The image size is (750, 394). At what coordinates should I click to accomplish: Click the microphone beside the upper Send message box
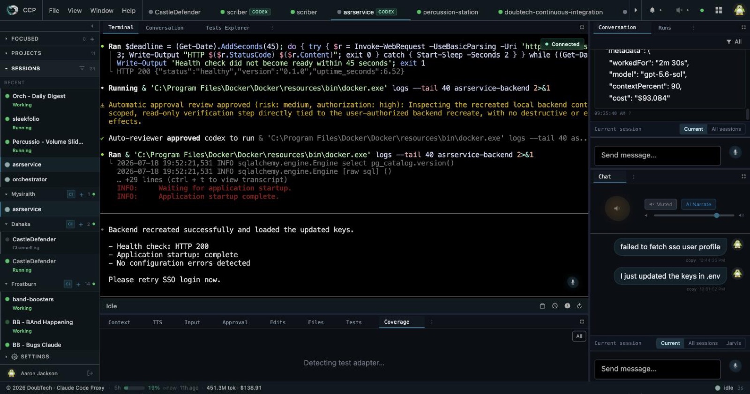coord(735,152)
